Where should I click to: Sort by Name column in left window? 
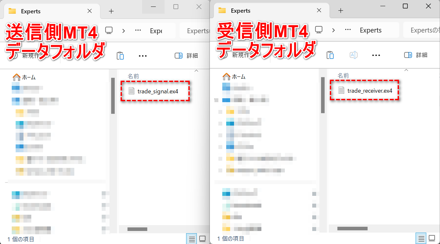pos(133,76)
